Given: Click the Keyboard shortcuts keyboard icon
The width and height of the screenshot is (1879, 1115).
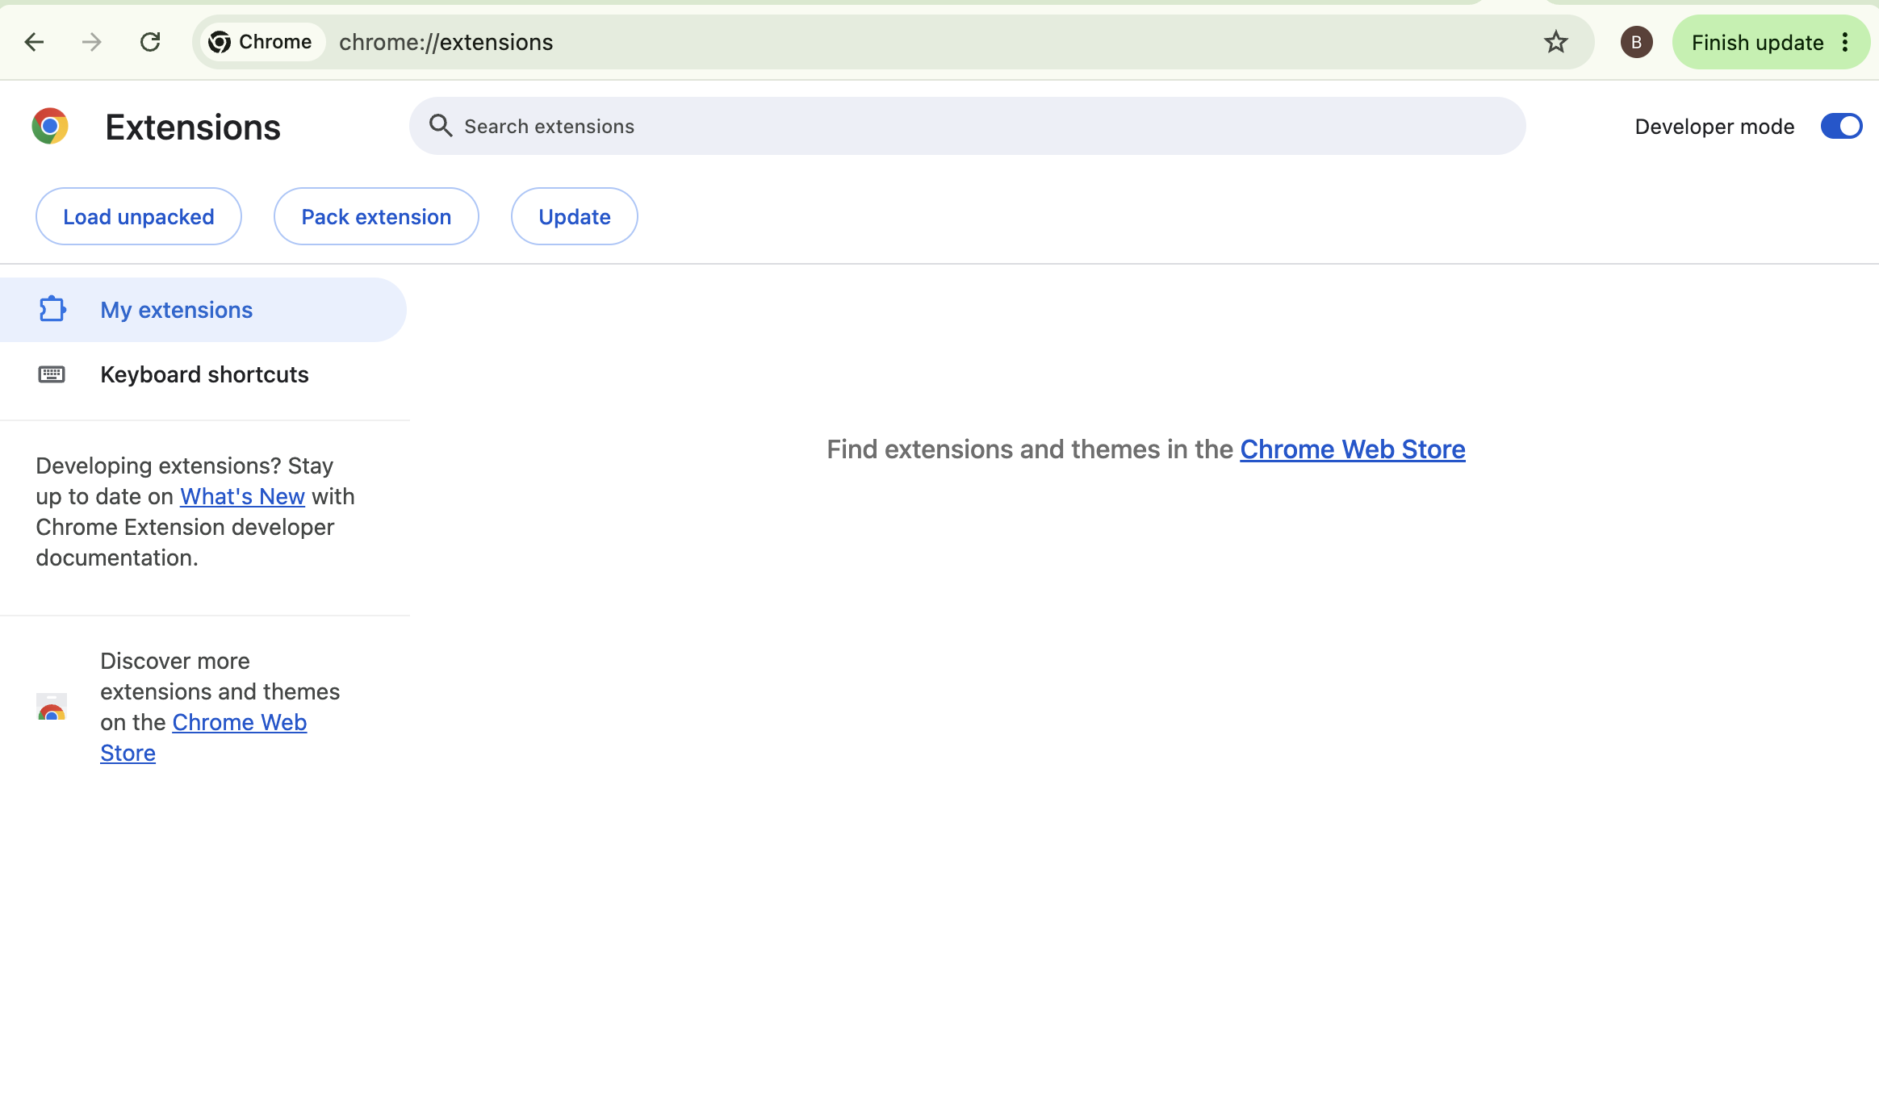Looking at the screenshot, I should (52, 374).
